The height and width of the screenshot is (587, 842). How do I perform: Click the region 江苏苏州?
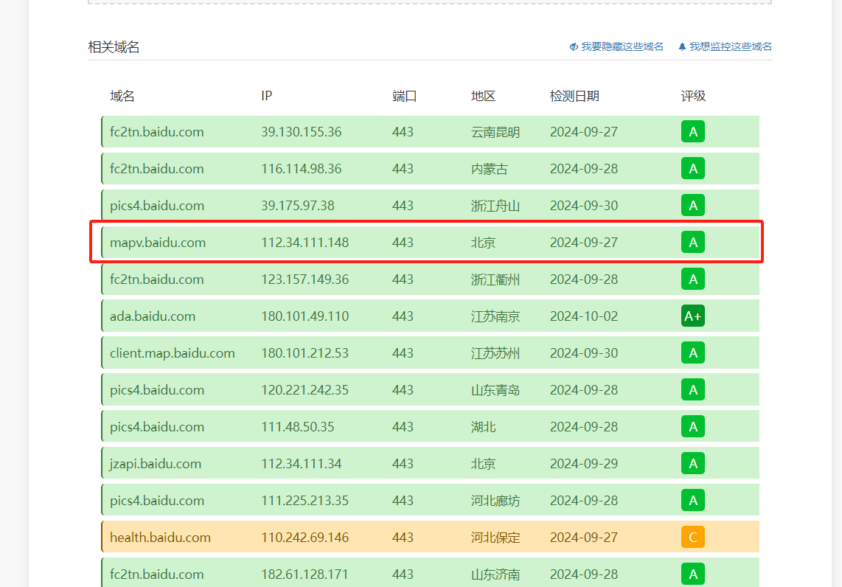coord(495,353)
